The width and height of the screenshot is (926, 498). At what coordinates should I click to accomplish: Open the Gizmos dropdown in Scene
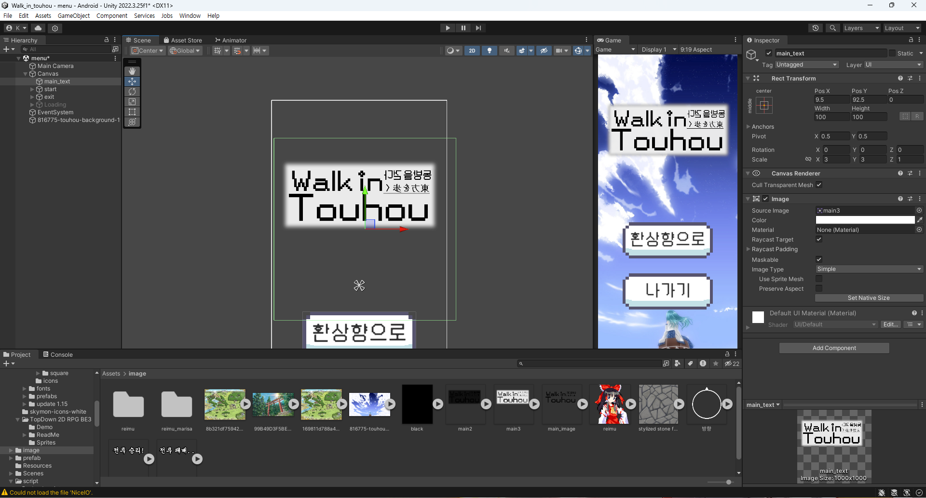click(x=587, y=51)
